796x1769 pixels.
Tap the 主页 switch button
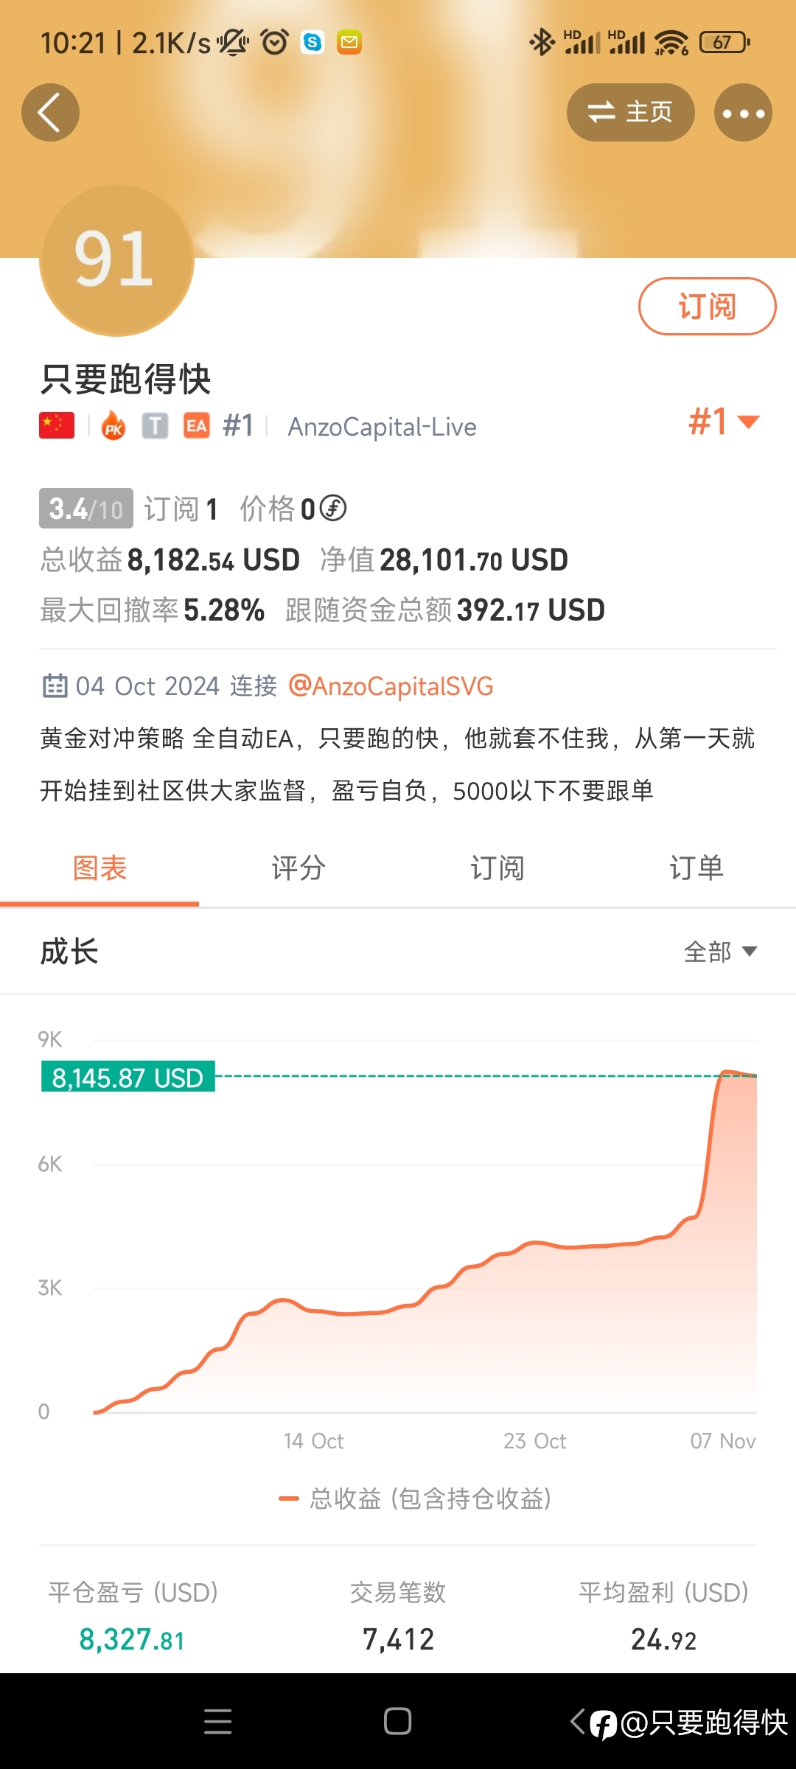630,113
